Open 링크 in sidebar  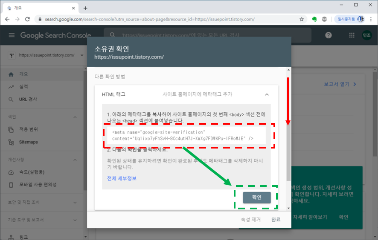[x=42, y=237]
